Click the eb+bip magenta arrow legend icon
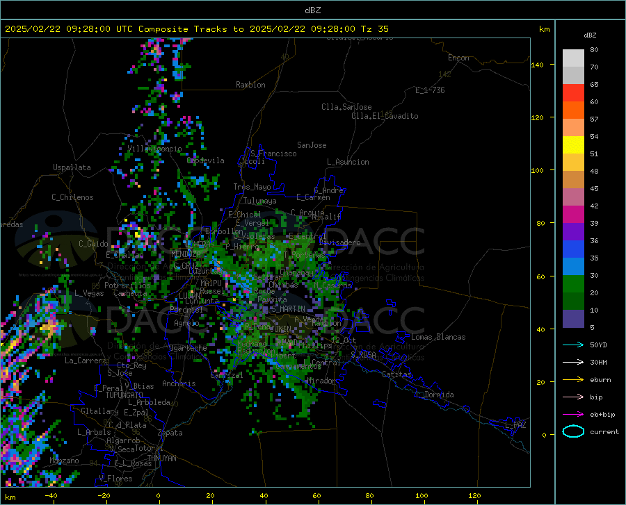This screenshot has height=505, width=626. point(573,415)
